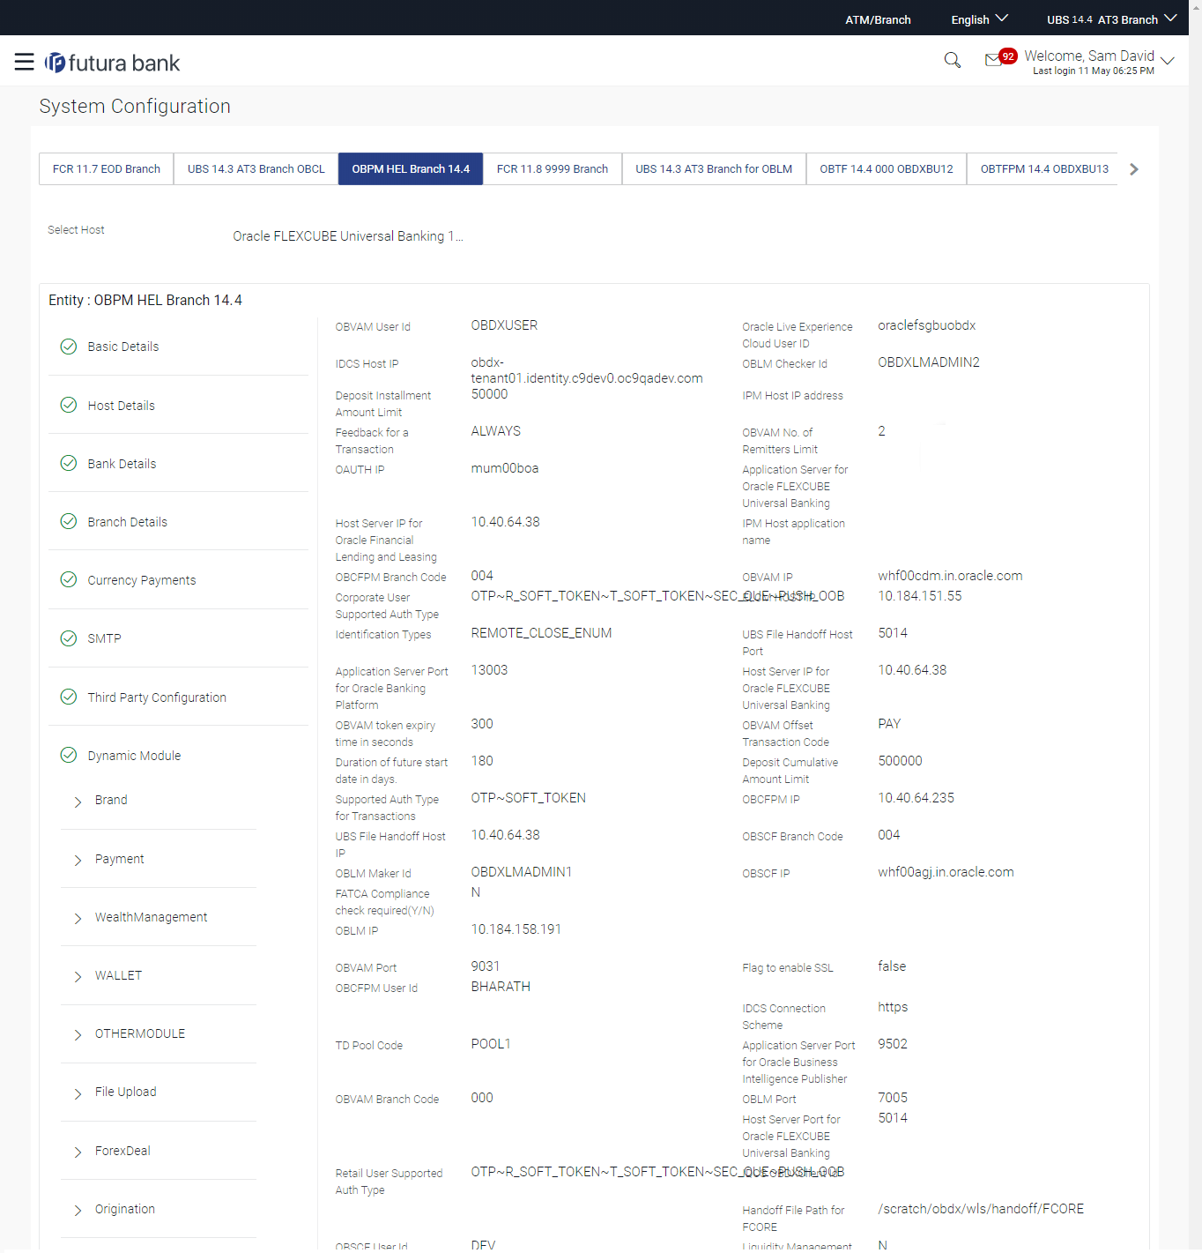This screenshot has width=1202, height=1253.
Task: Click the Branch Details checkmark icon
Action: (x=69, y=521)
